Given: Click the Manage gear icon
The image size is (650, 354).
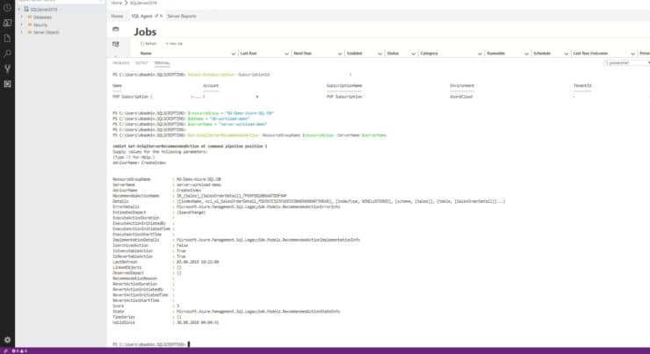Looking at the screenshot, I should coord(7,340).
